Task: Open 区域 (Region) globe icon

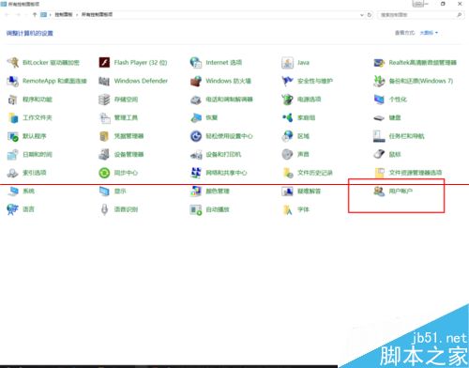Action: pyautogui.click(x=287, y=136)
